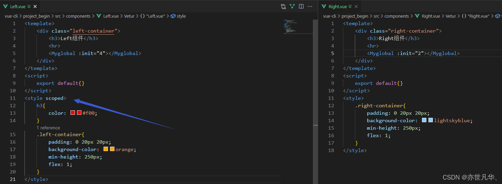
Task: Click Vue logo icon on Left.vue tab
Action: point(5,6)
